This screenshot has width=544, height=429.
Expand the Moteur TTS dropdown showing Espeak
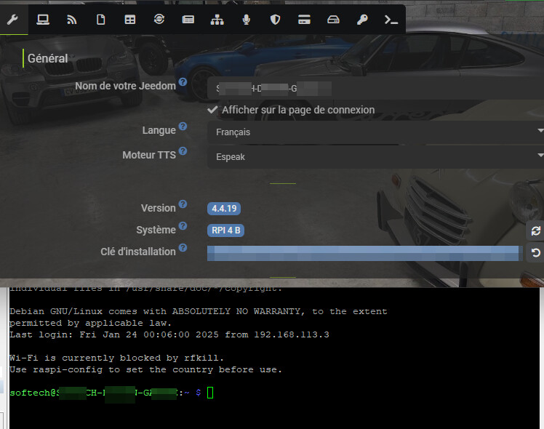coord(375,156)
